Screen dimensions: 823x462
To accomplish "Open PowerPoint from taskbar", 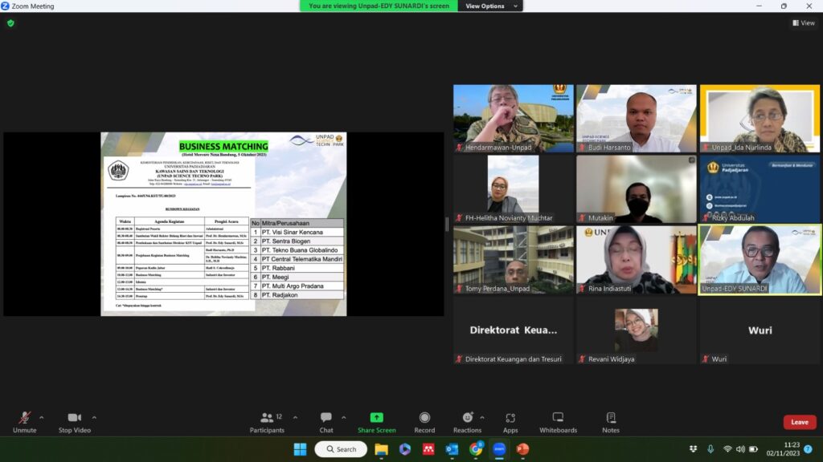I will tap(522, 449).
